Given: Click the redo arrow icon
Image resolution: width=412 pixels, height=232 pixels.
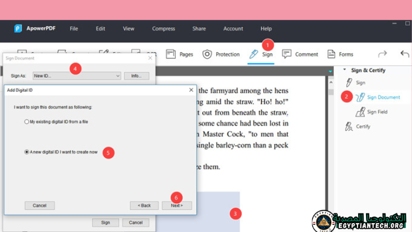Looking at the screenshot, I should (382, 54).
